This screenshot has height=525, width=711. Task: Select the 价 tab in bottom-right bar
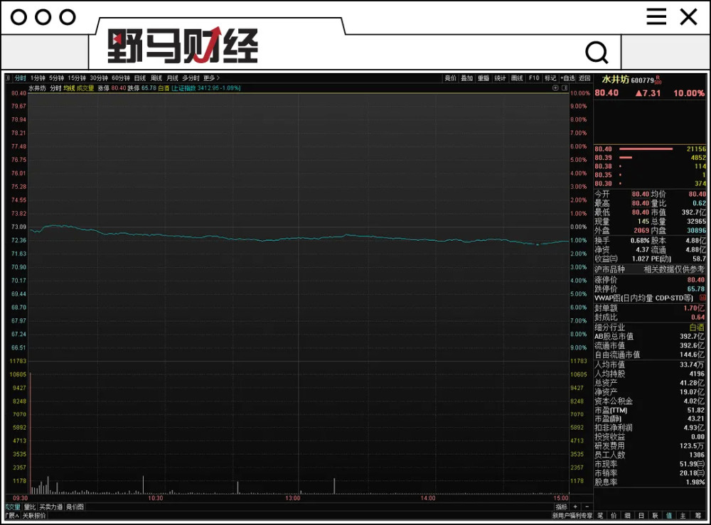point(614,516)
